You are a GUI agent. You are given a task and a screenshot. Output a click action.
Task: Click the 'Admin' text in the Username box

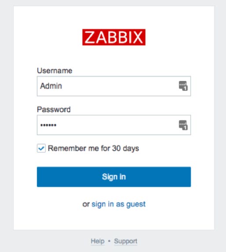pyautogui.click(x=51, y=86)
